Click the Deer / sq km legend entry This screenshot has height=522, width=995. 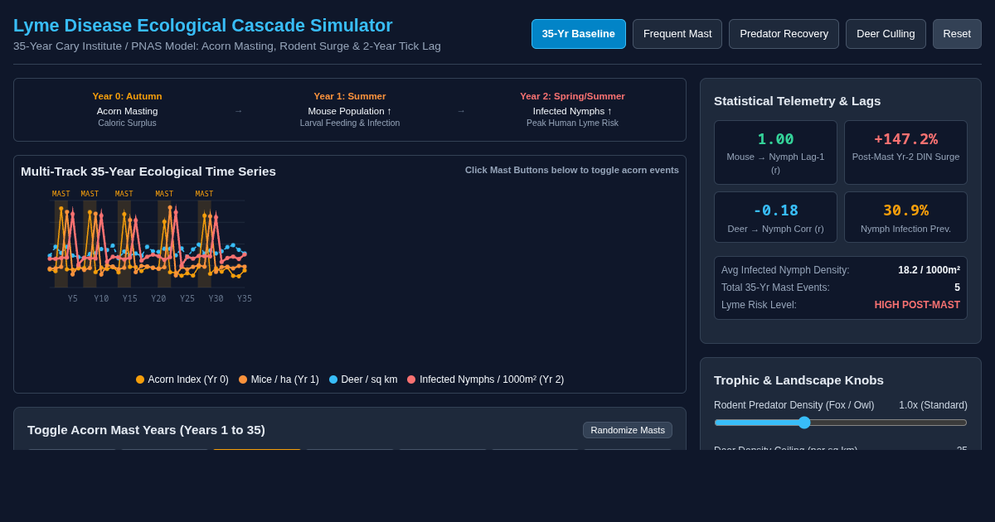(x=363, y=379)
